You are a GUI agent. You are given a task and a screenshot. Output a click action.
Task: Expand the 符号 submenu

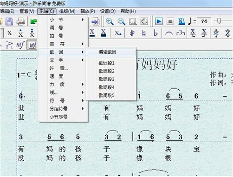[x=63, y=100]
